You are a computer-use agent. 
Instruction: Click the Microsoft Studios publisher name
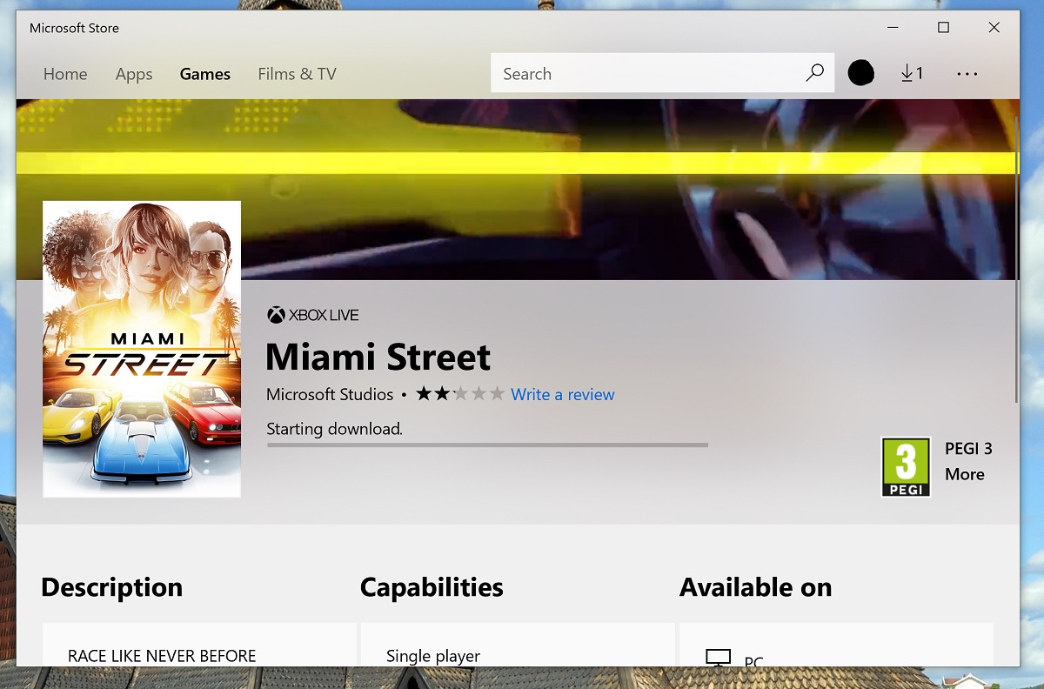tap(330, 394)
